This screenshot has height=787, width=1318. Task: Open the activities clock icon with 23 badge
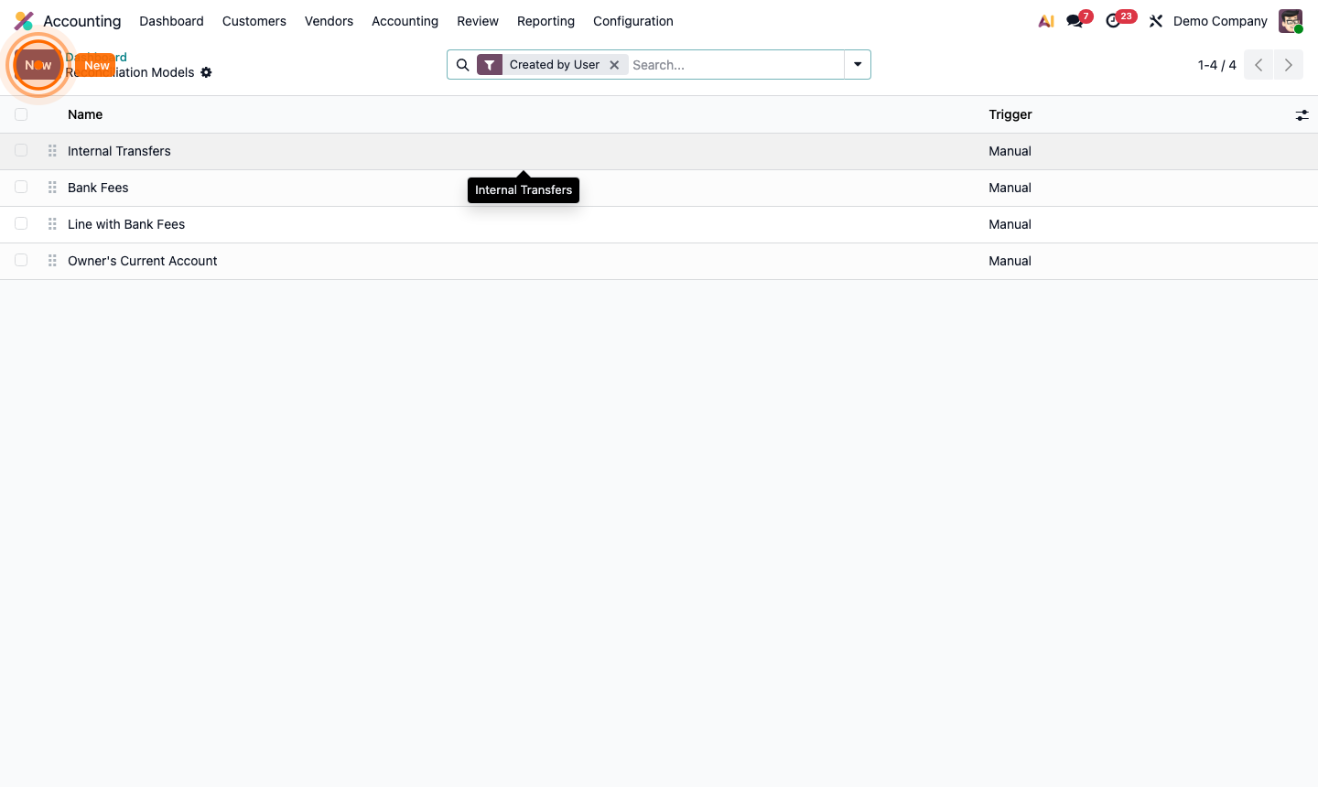1114,20
